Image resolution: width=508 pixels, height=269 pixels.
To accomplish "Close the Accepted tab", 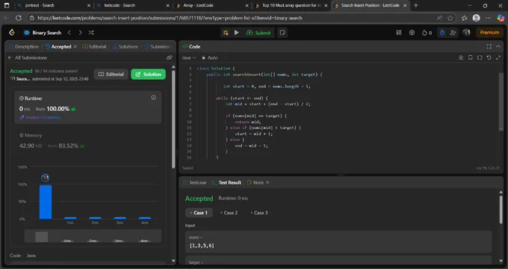I will click(75, 46).
